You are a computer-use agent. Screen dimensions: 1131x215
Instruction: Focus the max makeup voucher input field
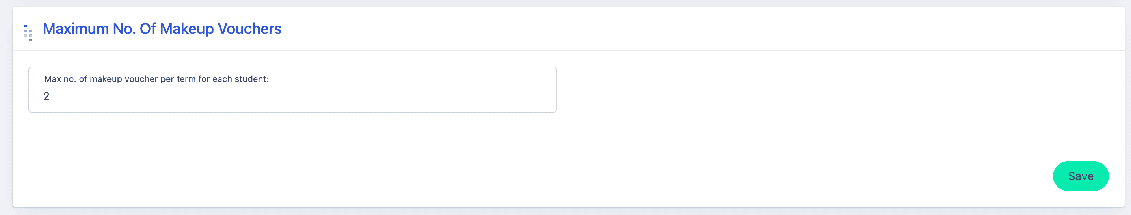[x=292, y=96]
